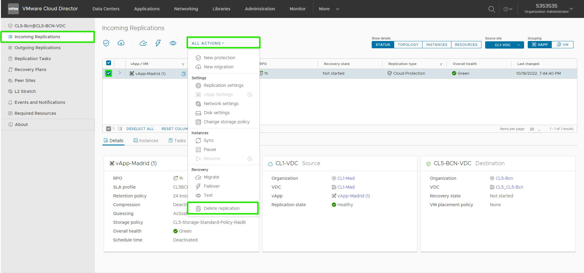Switch to the INSTANCES details view
Viewport: 584px width, 273px height.
436,45
